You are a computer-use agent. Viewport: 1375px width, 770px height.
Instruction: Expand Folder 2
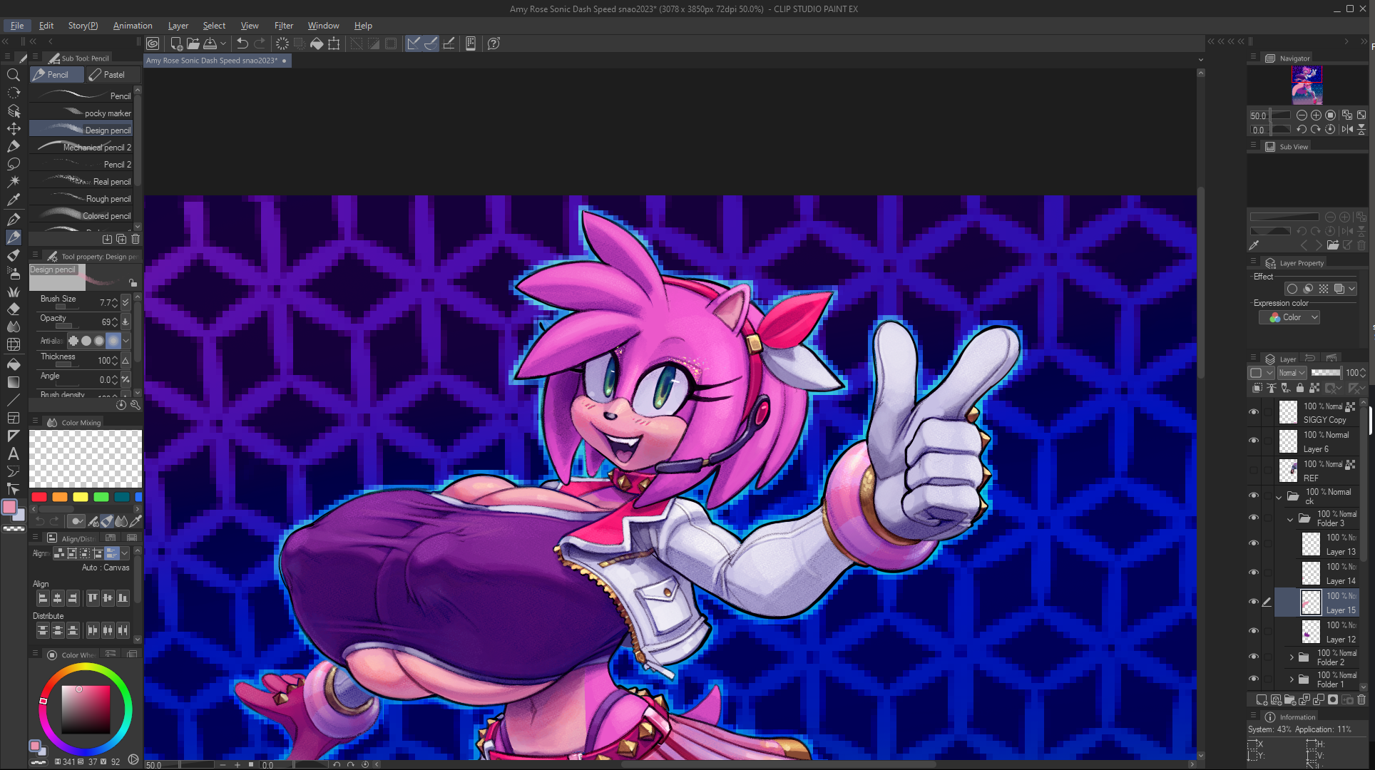click(x=1292, y=657)
